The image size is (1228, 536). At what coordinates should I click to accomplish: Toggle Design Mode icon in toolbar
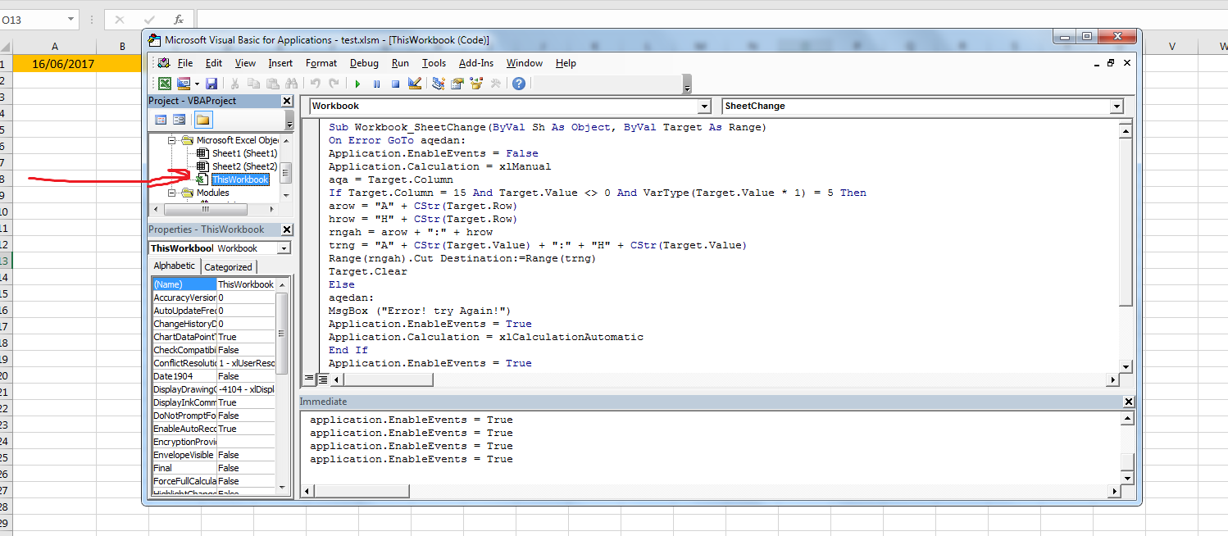tap(415, 84)
